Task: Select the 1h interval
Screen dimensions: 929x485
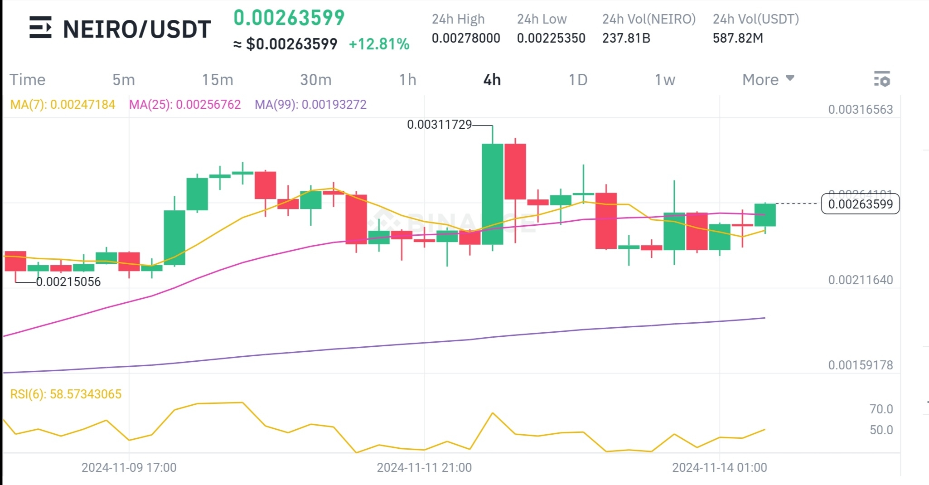Action: [x=407, y=79]
